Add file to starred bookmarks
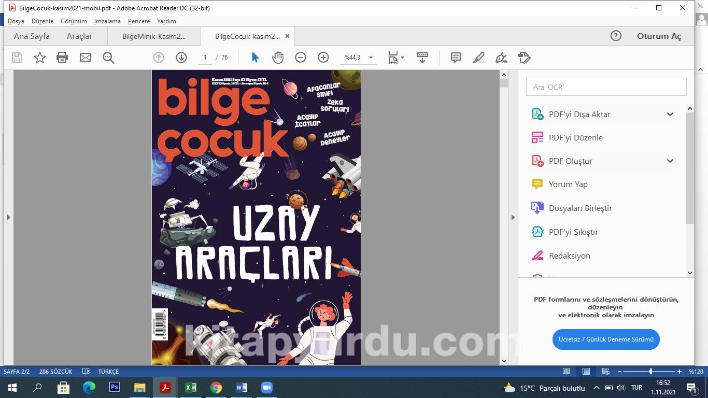Image resolution: width=708 pixels, height=398 pixels. (x=40, y=58)
